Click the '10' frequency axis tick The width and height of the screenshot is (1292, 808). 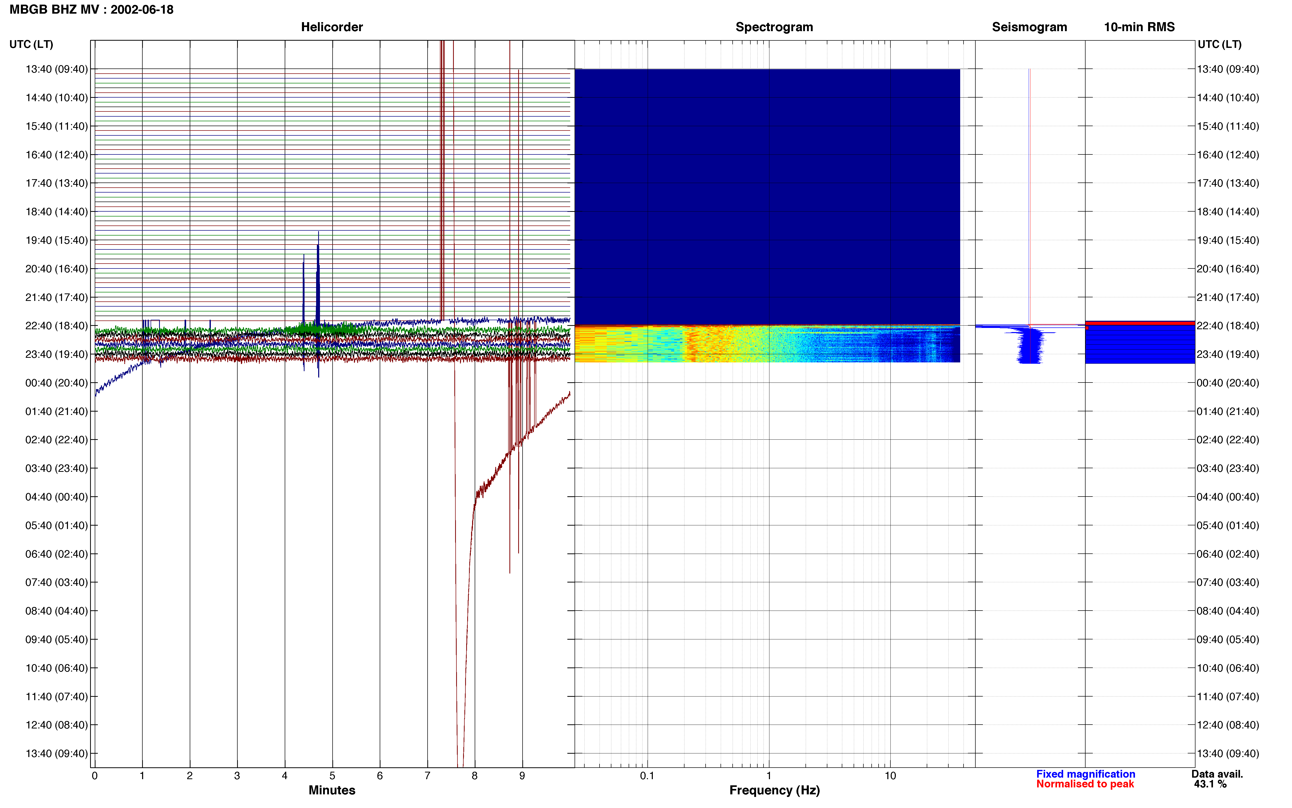890,776
